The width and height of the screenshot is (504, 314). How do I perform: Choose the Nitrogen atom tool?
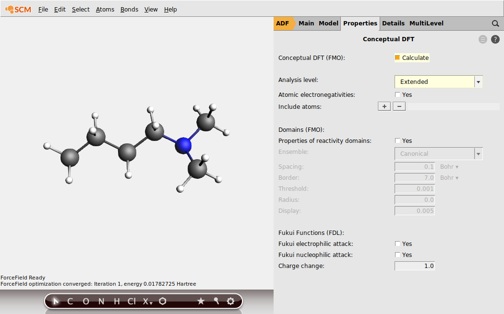pyautogui.click(x=101, y=301)
